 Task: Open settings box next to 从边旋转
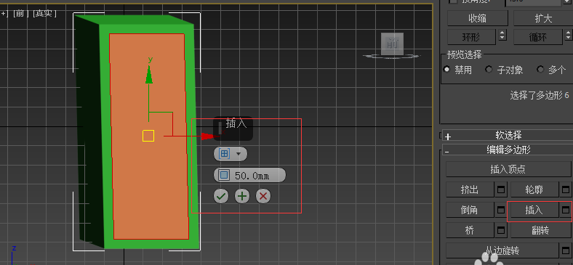coord(566,250)
